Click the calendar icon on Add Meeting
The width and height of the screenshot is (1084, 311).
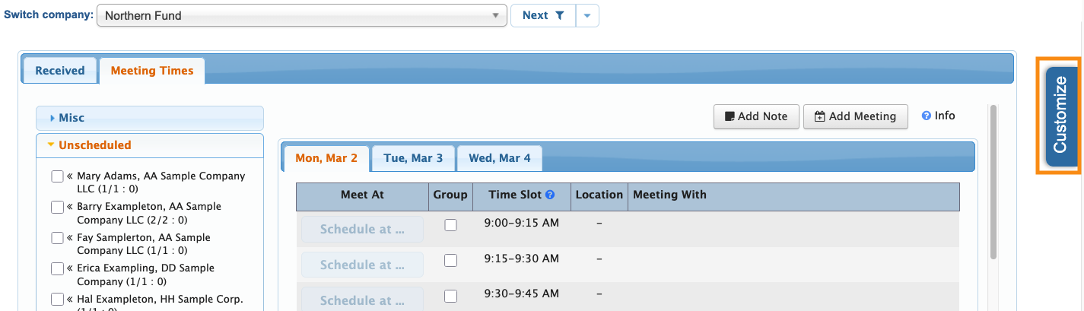(819, 116)
